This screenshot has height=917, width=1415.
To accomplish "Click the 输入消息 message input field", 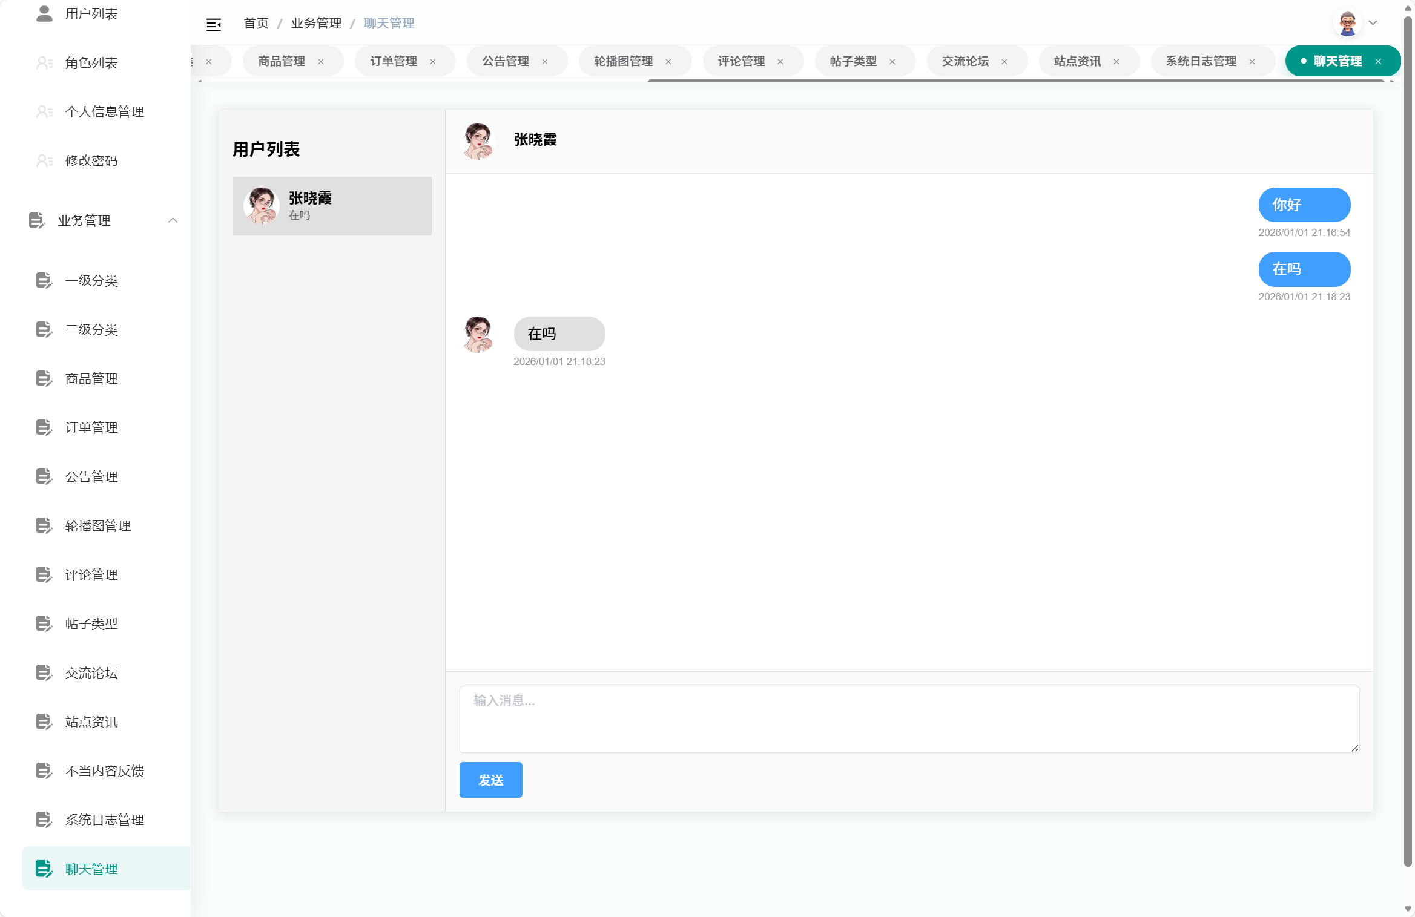I will click(908, 719).
